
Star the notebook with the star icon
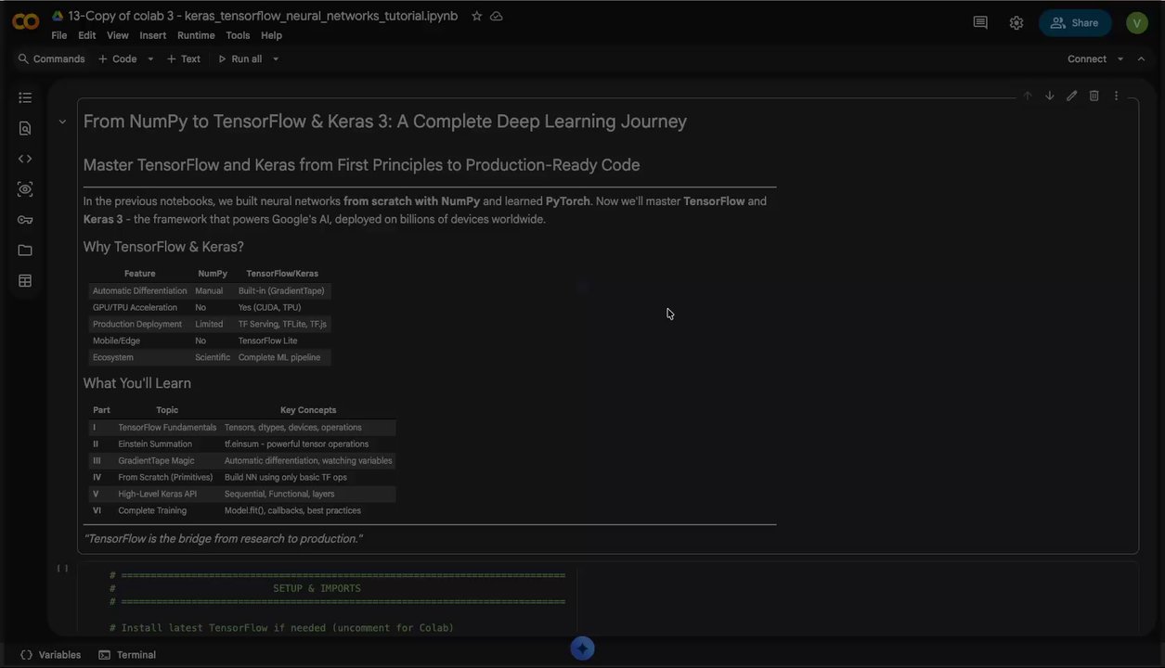(476, 16)
